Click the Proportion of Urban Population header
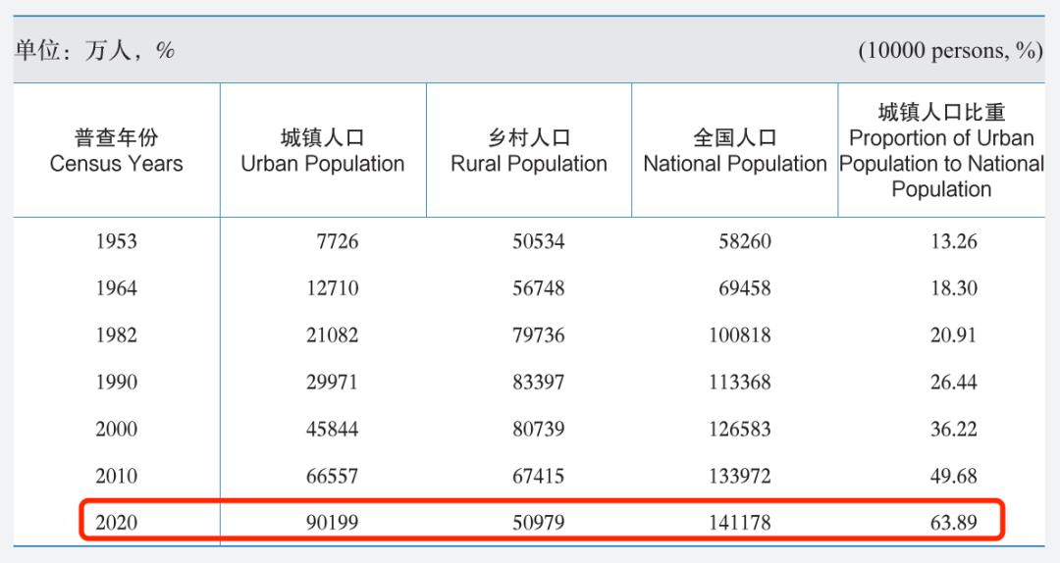Viewport: 1060px width, 563px height. click(941, 151)
